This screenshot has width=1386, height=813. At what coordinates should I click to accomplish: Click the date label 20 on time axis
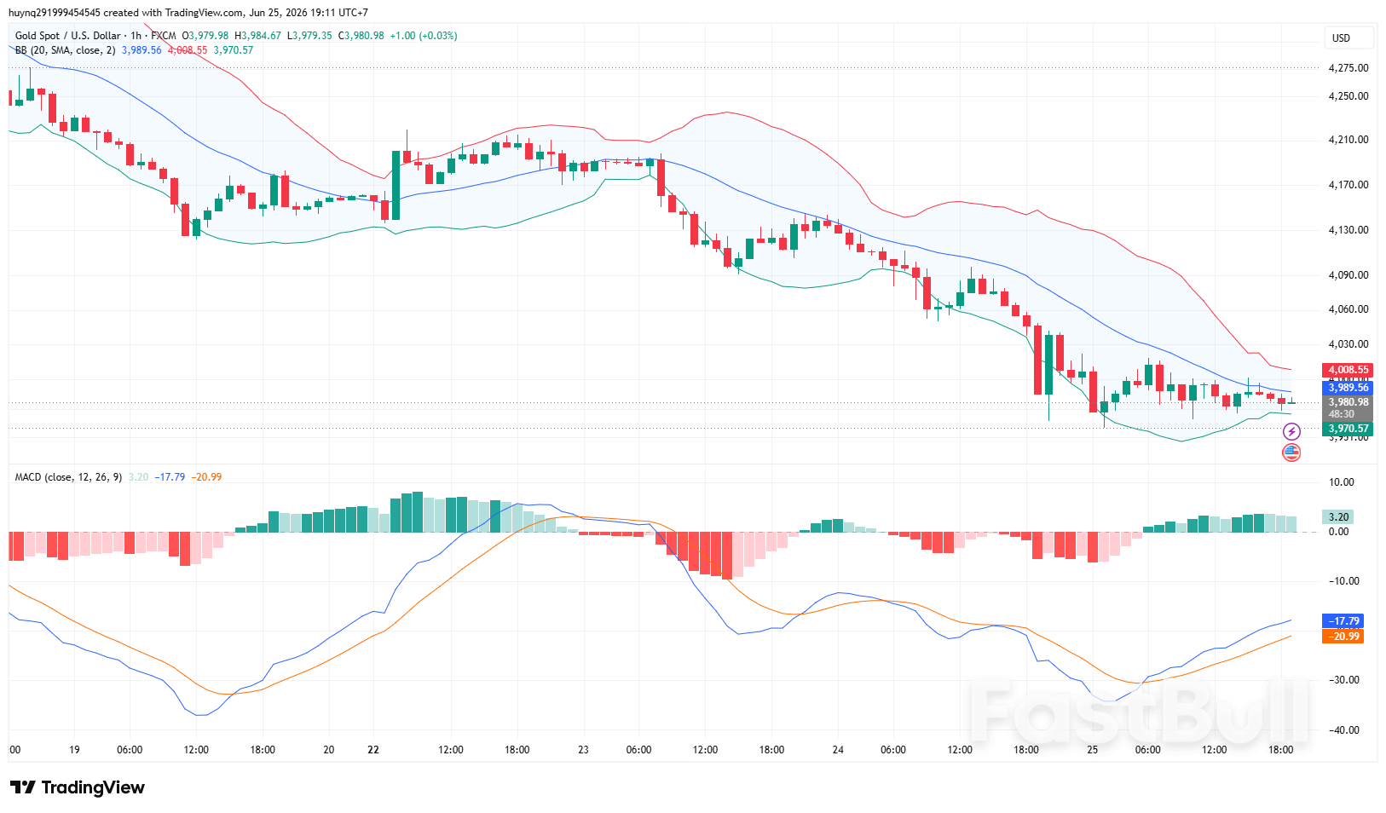click(x=329, y=750)
